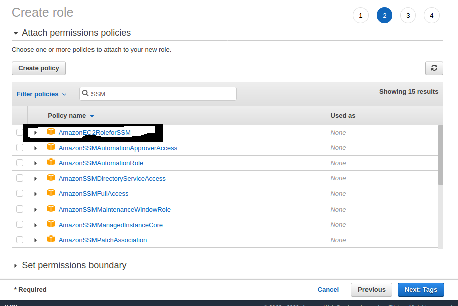458x306 pixels.
Task: Click the refresh policies icon button
Action: point(434,68)
